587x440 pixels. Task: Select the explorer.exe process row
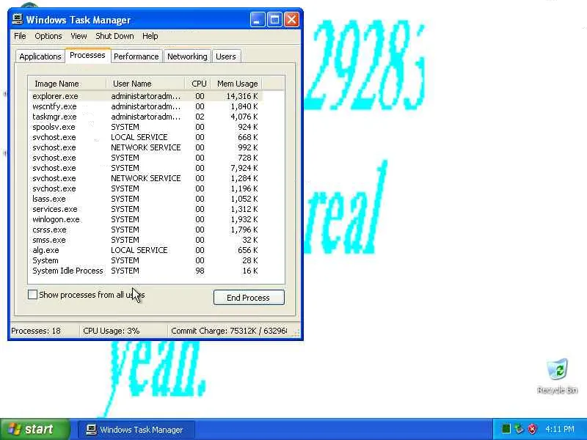pos(146,96)
